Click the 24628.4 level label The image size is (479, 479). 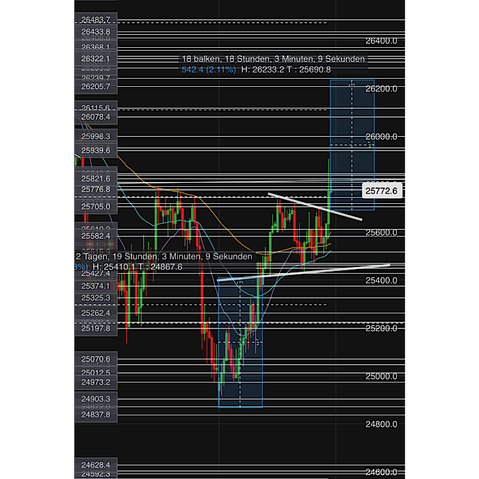[96, 465]
